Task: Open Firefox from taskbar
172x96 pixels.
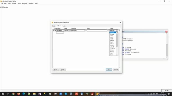Action: point(19,94)
